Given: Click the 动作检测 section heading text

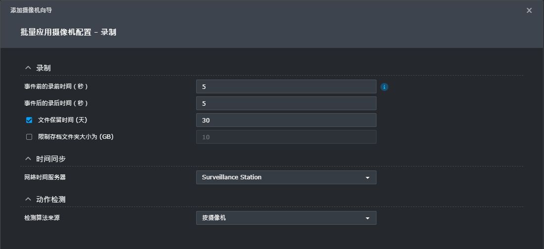Looking at the screenshot, I should pos(51,200).
